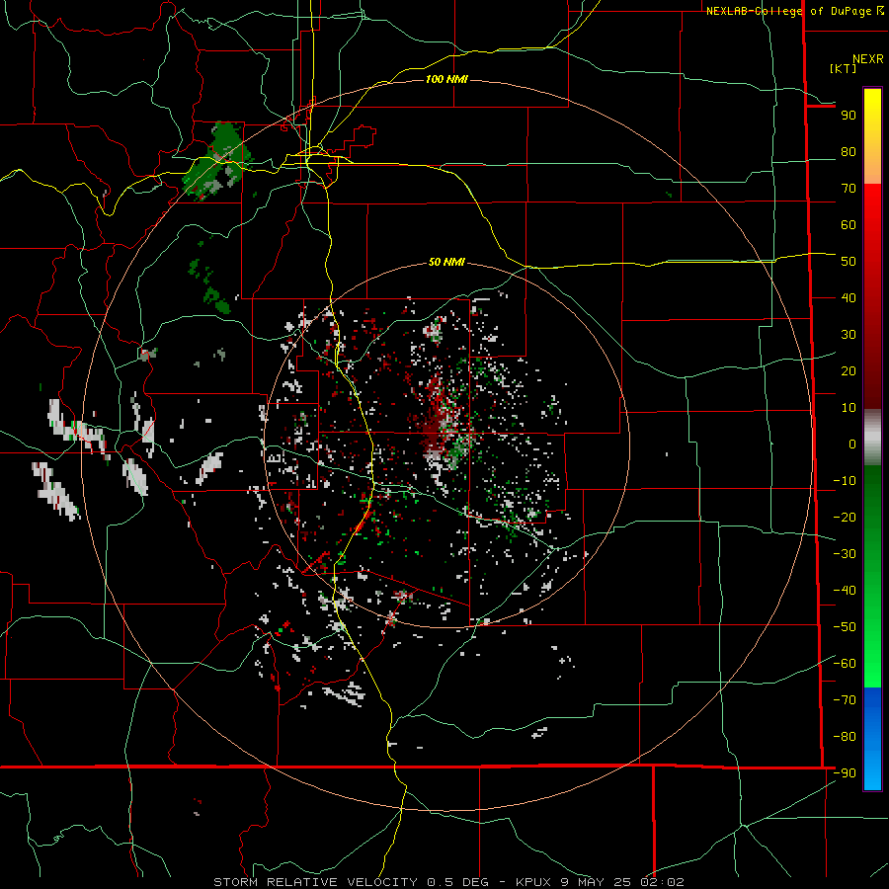Click the 90 value on velocity scale
Image resolution: width=889 pixels, height=889 pixels.
point(849,116)
